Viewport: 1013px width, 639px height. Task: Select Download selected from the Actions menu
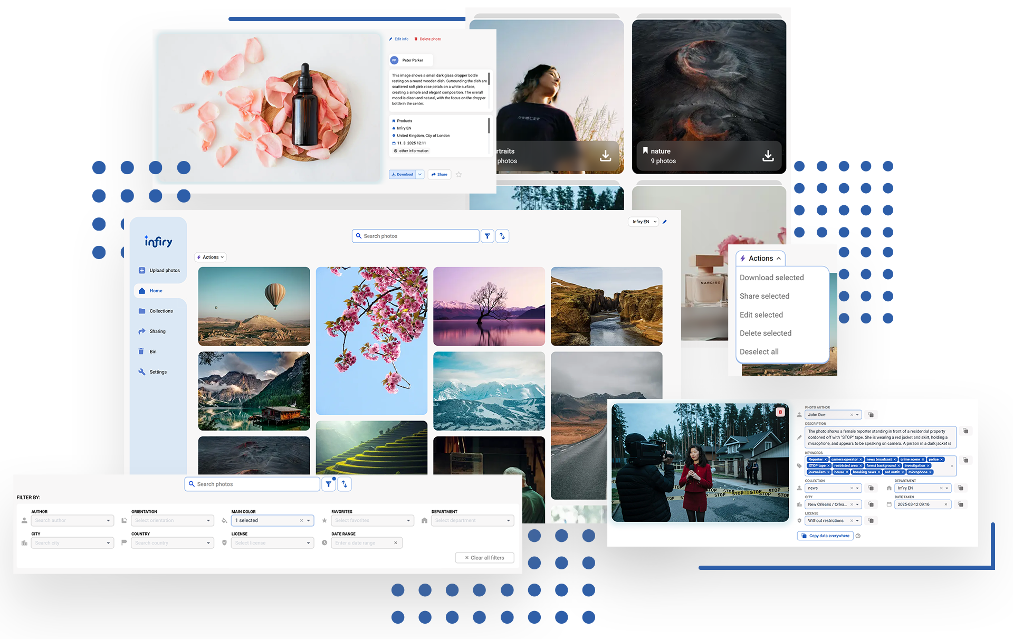click(771, 278)
